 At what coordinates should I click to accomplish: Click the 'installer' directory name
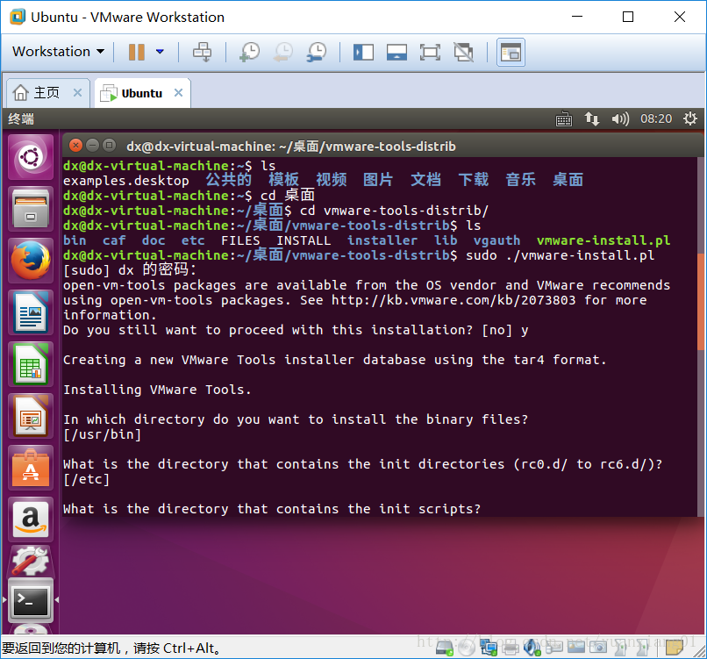click(382, 240)
